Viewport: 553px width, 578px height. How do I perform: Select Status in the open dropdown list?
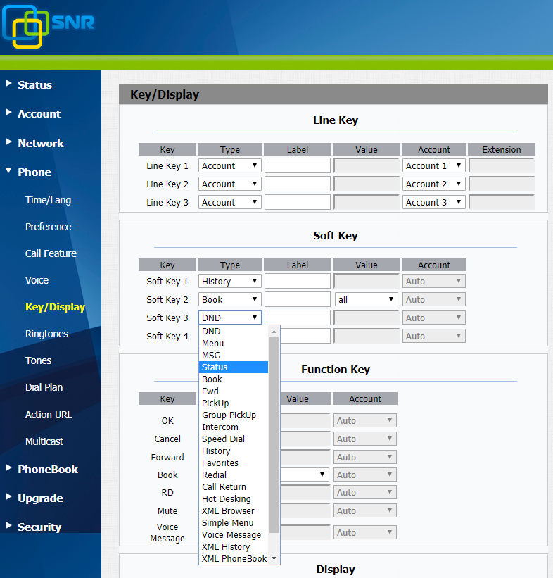(233, 367)
